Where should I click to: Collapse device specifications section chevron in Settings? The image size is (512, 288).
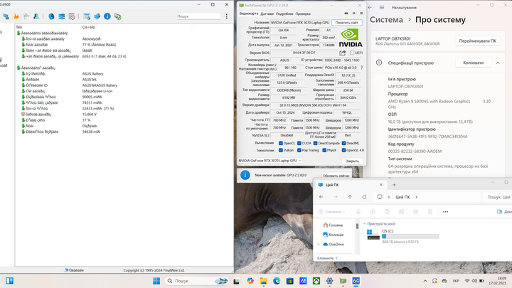tap(498, 63)
